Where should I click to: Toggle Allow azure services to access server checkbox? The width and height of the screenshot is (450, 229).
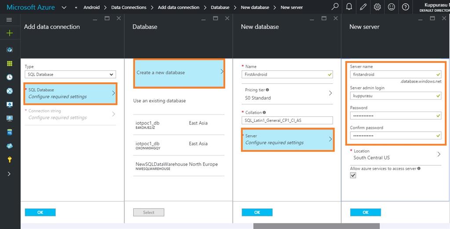click(x=353, y=175)
